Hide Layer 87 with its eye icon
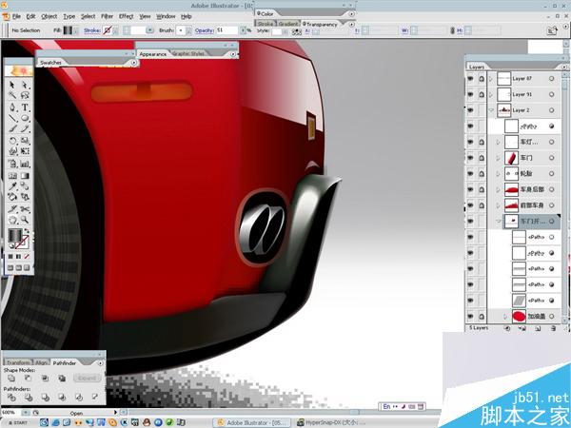The width and height of the screenshot is (571, 428). (471, 79)
